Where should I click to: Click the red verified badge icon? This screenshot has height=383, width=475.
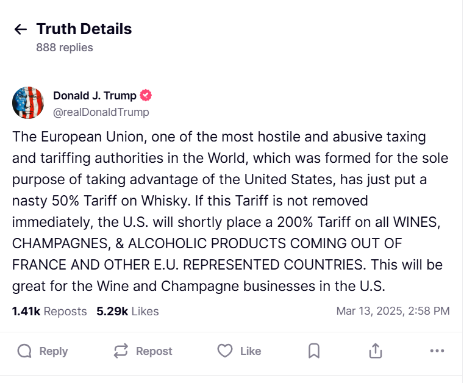[146, 95]
